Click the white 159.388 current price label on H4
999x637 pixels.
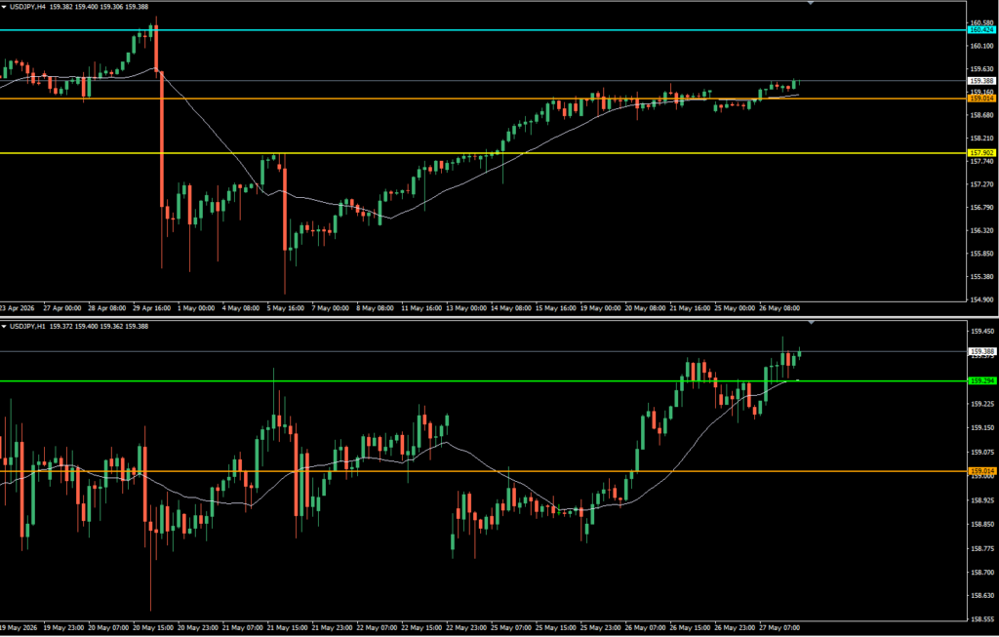[981, 81]
